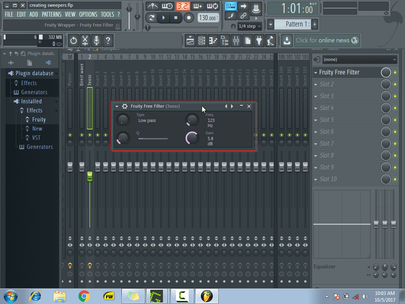Mute the Direct wave mixer track LED
This screenshot has height=304, width=405.
pyautogui.click(x=82, y=135)
